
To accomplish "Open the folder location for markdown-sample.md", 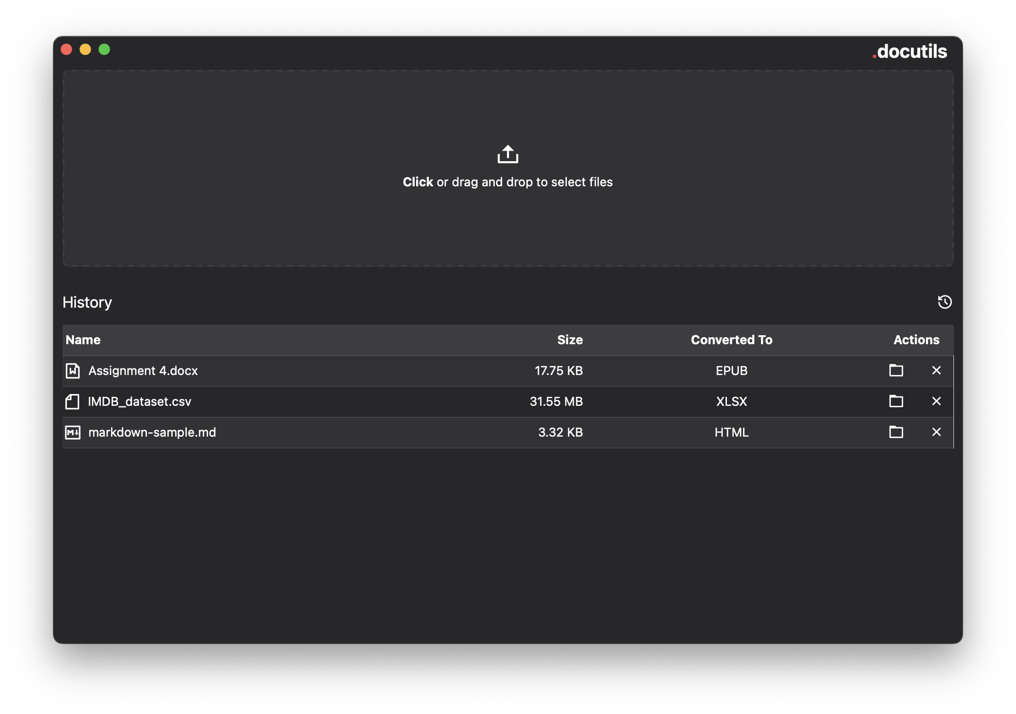I will [896, 432].
